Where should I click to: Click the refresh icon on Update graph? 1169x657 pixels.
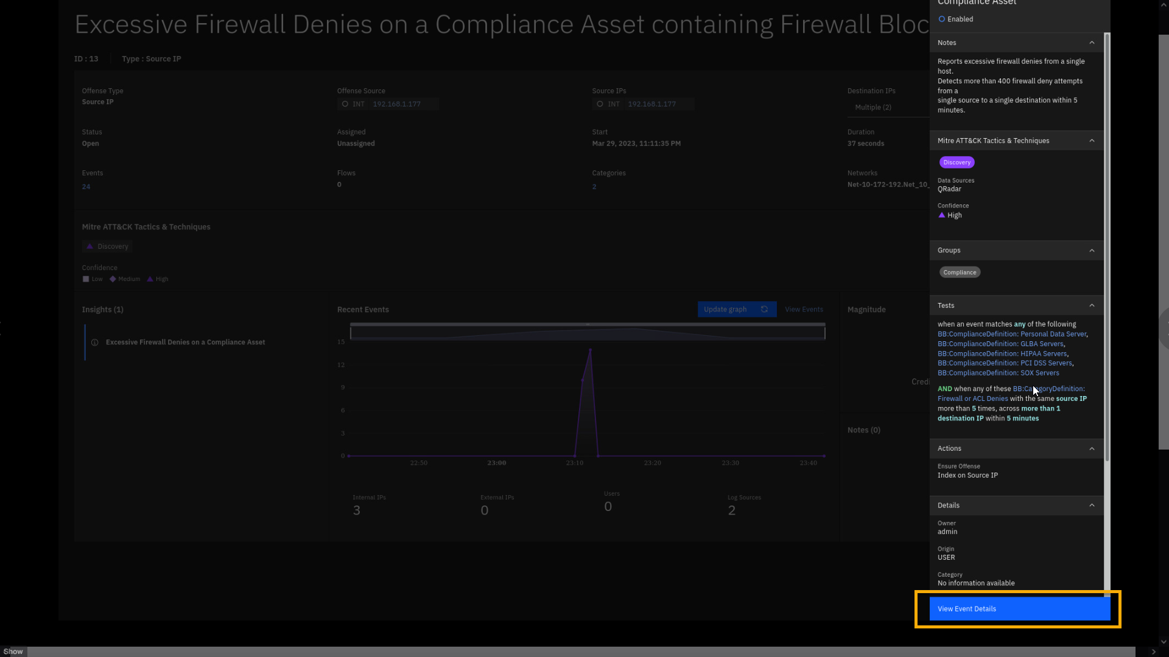764,310
